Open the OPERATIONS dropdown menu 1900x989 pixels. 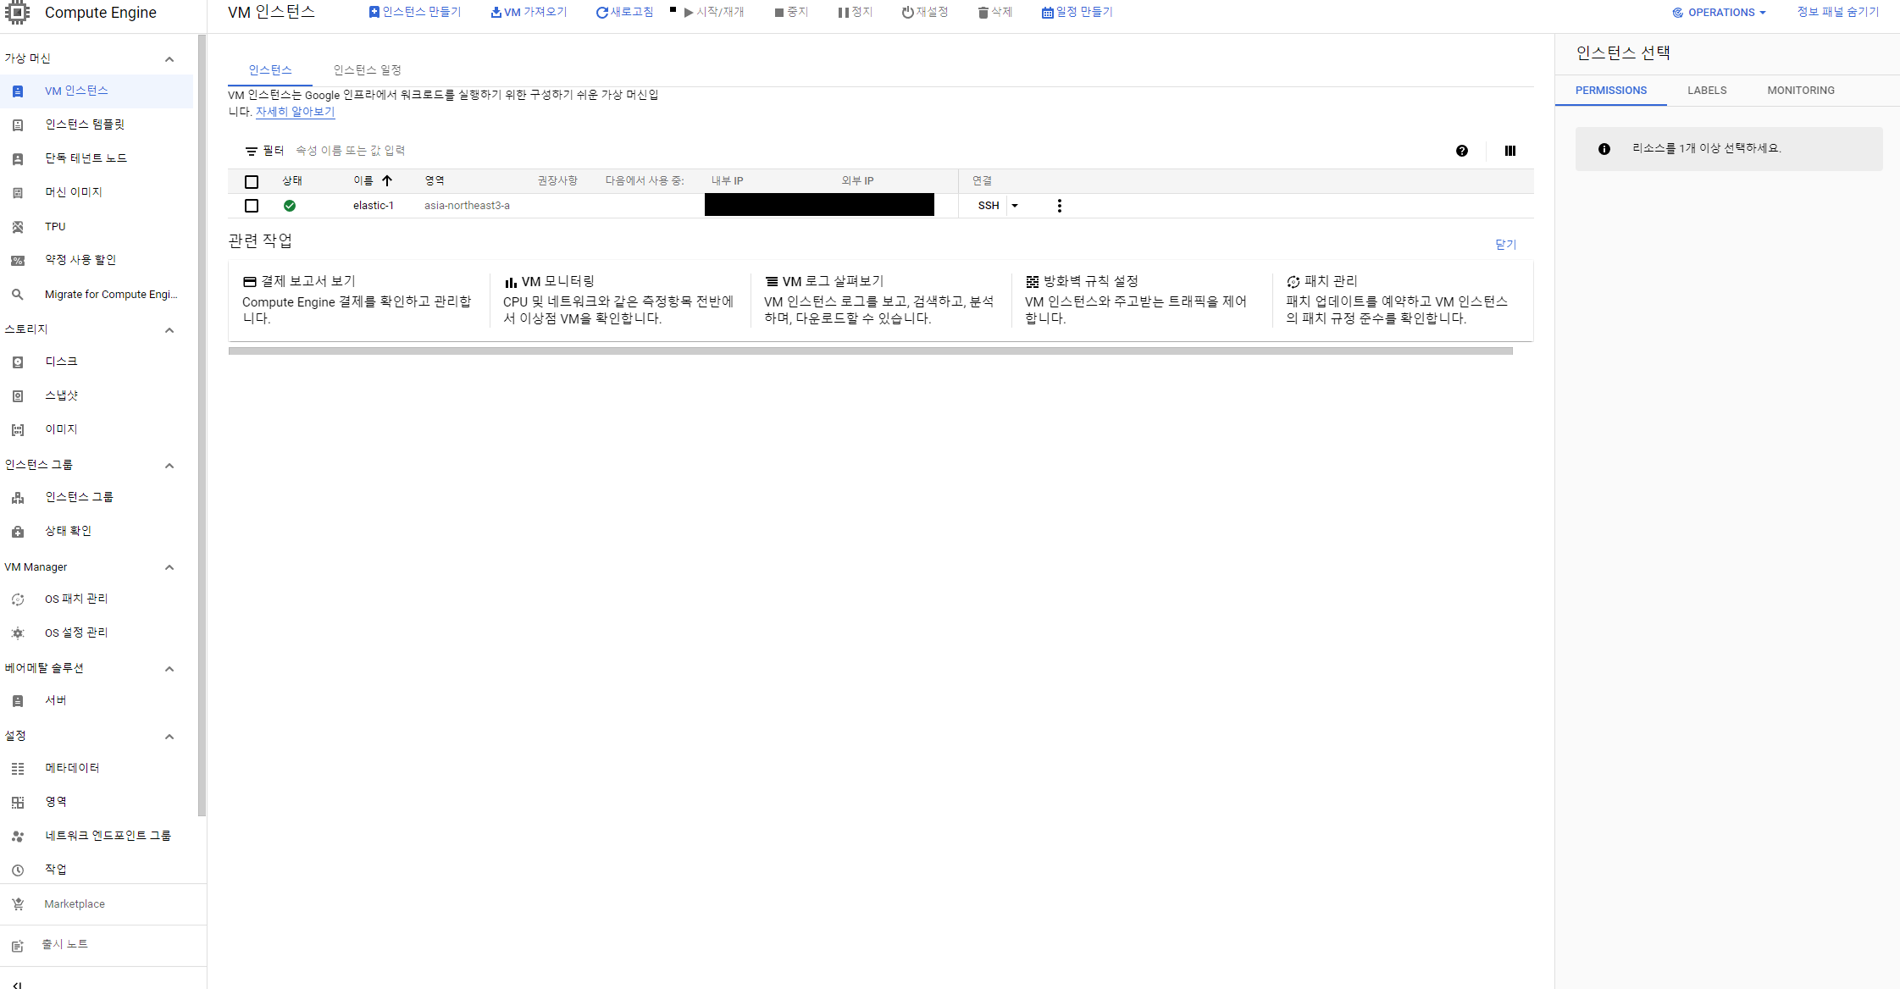1719,12
